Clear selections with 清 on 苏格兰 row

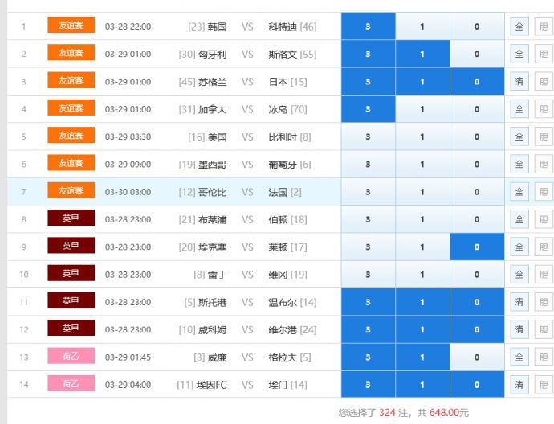pos(519,82)
